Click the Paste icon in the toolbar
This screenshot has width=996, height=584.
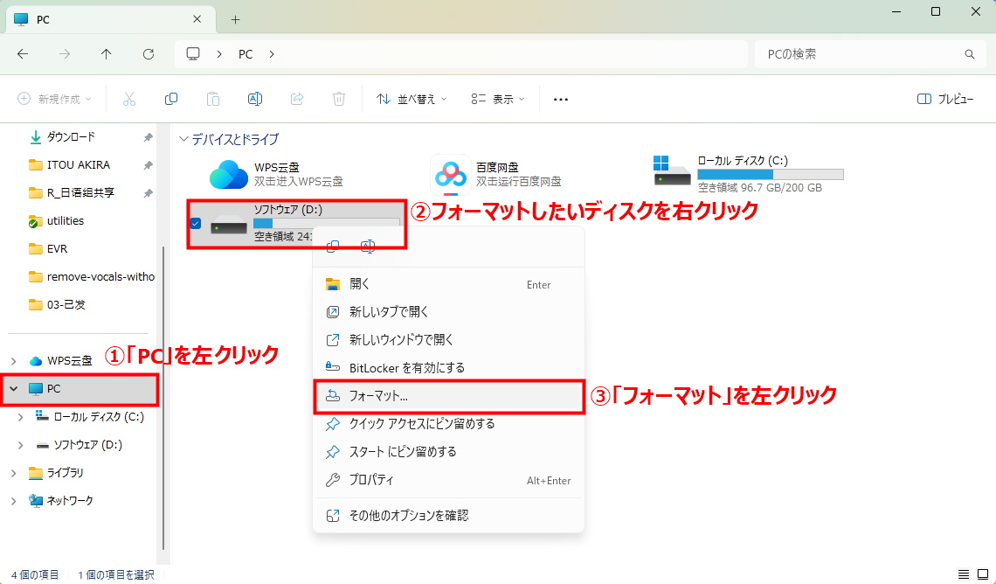213,98
